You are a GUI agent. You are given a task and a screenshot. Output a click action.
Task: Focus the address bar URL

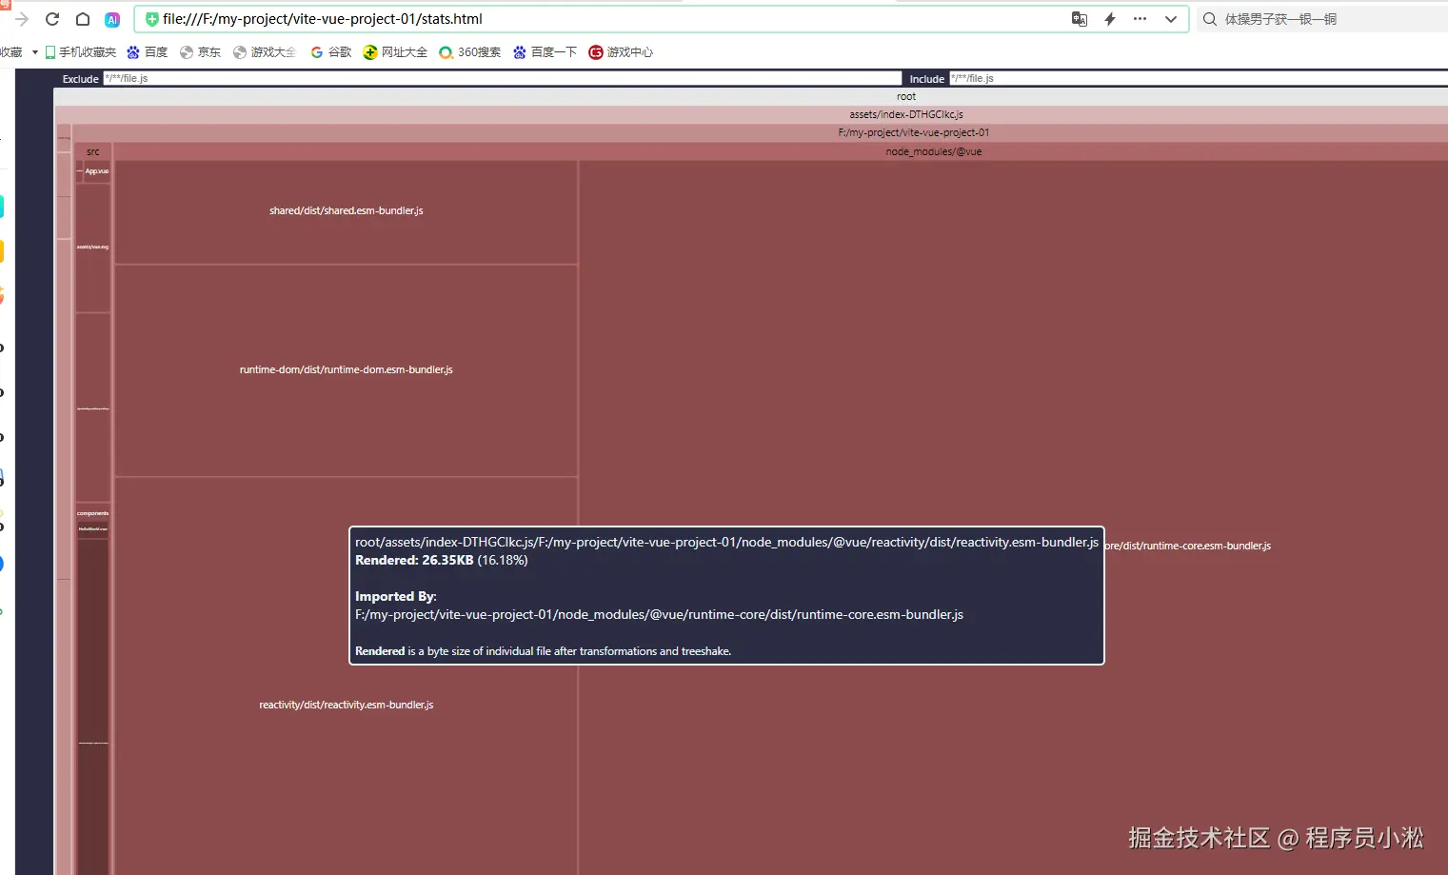point(323,19)
